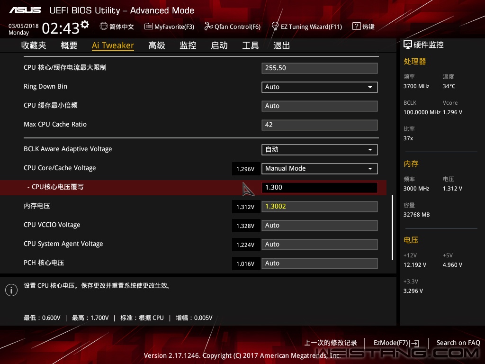Click the globe language icon
485x364 pixels.
point(104,26)
